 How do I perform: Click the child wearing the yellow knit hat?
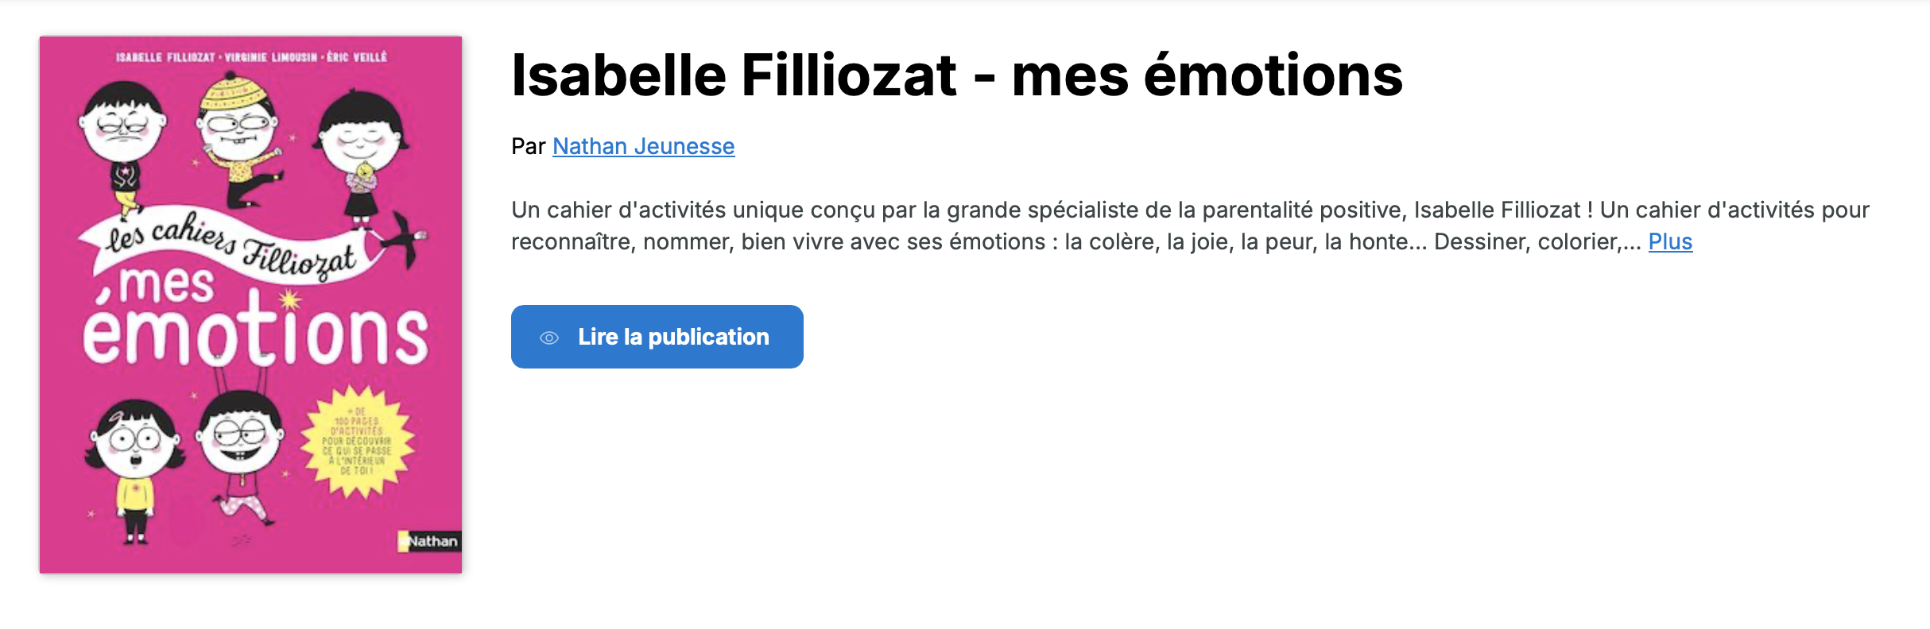(238, 135)
